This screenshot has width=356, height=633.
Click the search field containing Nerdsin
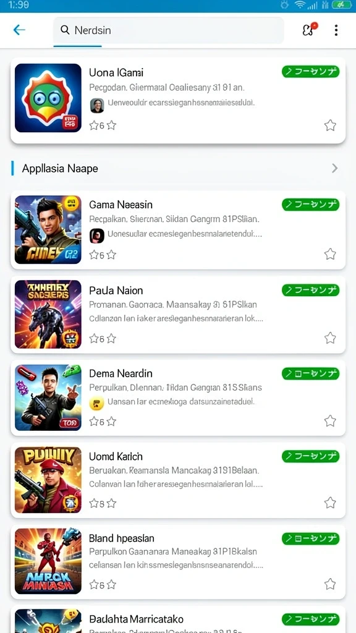pos(168,30)
